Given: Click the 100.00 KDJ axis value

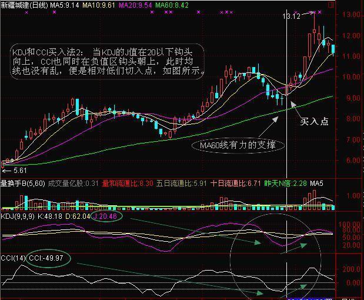Looking at the screenshot, I should pos(349,225).
